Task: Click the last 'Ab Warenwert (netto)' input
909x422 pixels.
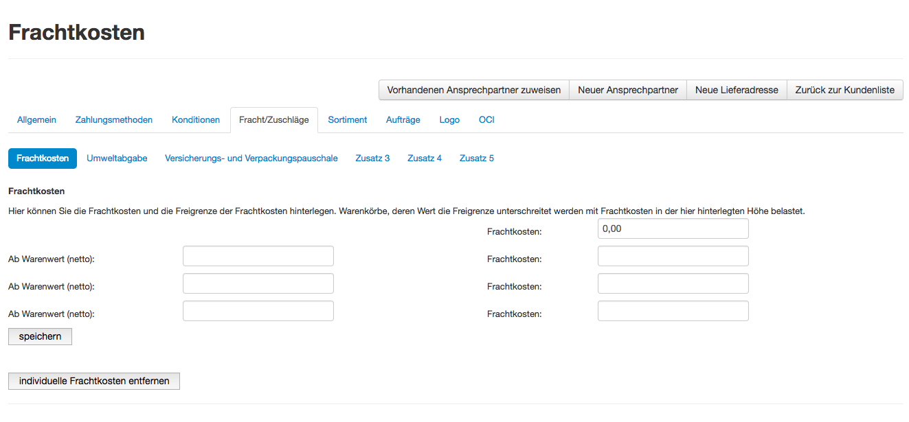Action: [x=258, y=312]
